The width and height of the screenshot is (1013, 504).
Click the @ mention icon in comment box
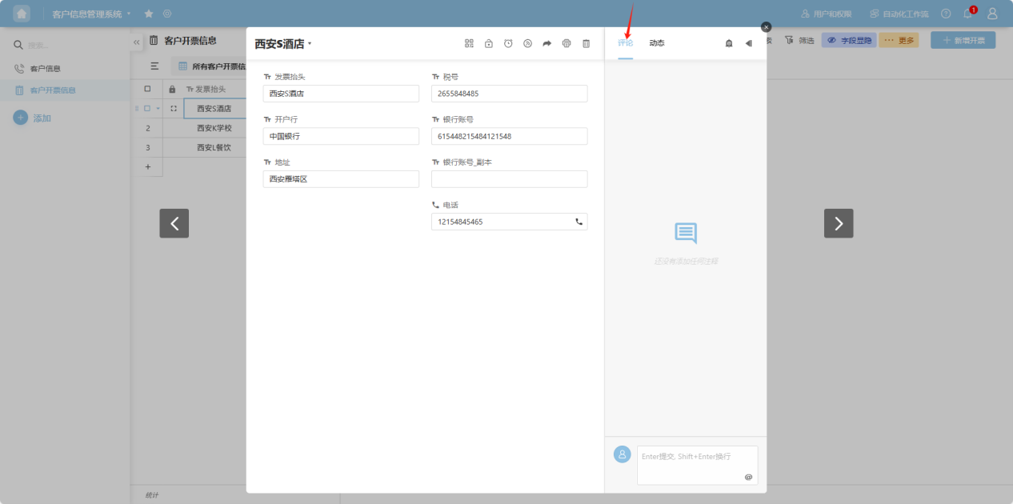click(x=748, y=477)
